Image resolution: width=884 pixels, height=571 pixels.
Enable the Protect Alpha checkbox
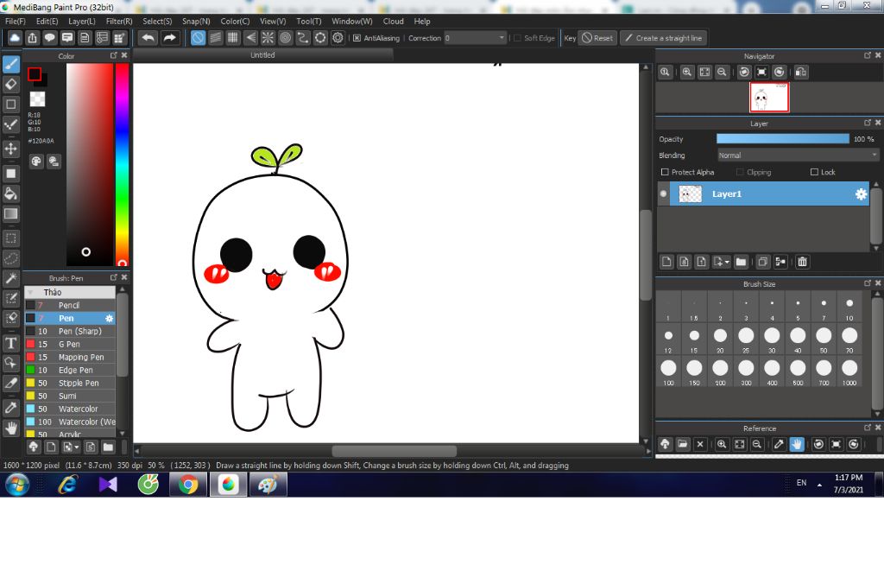(665, 172)
